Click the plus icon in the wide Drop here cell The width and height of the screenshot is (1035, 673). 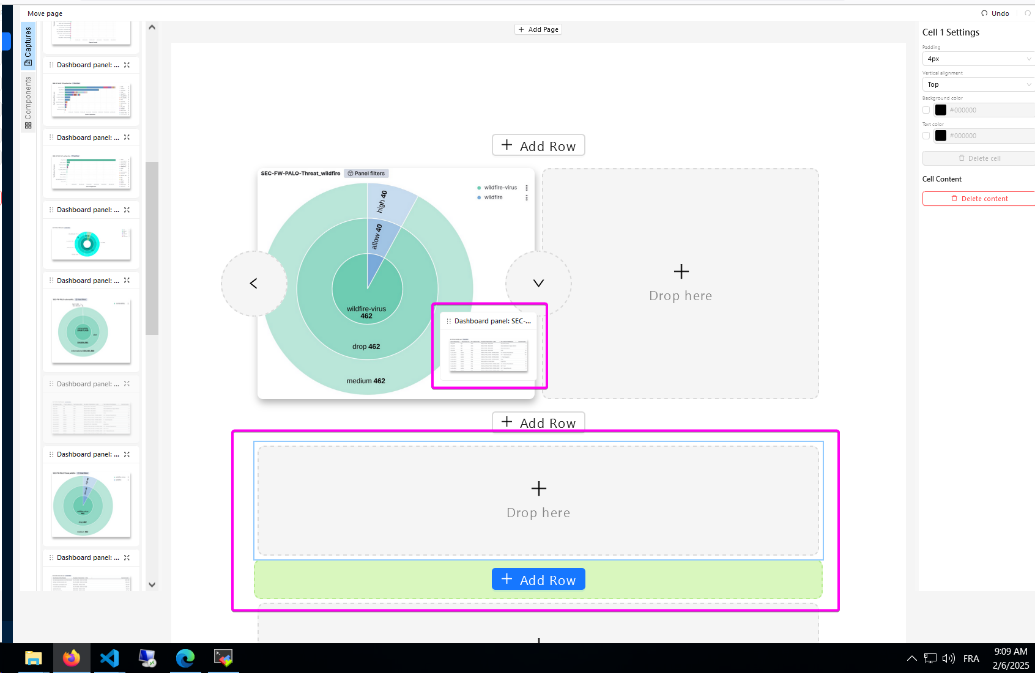tap(539, 488)
